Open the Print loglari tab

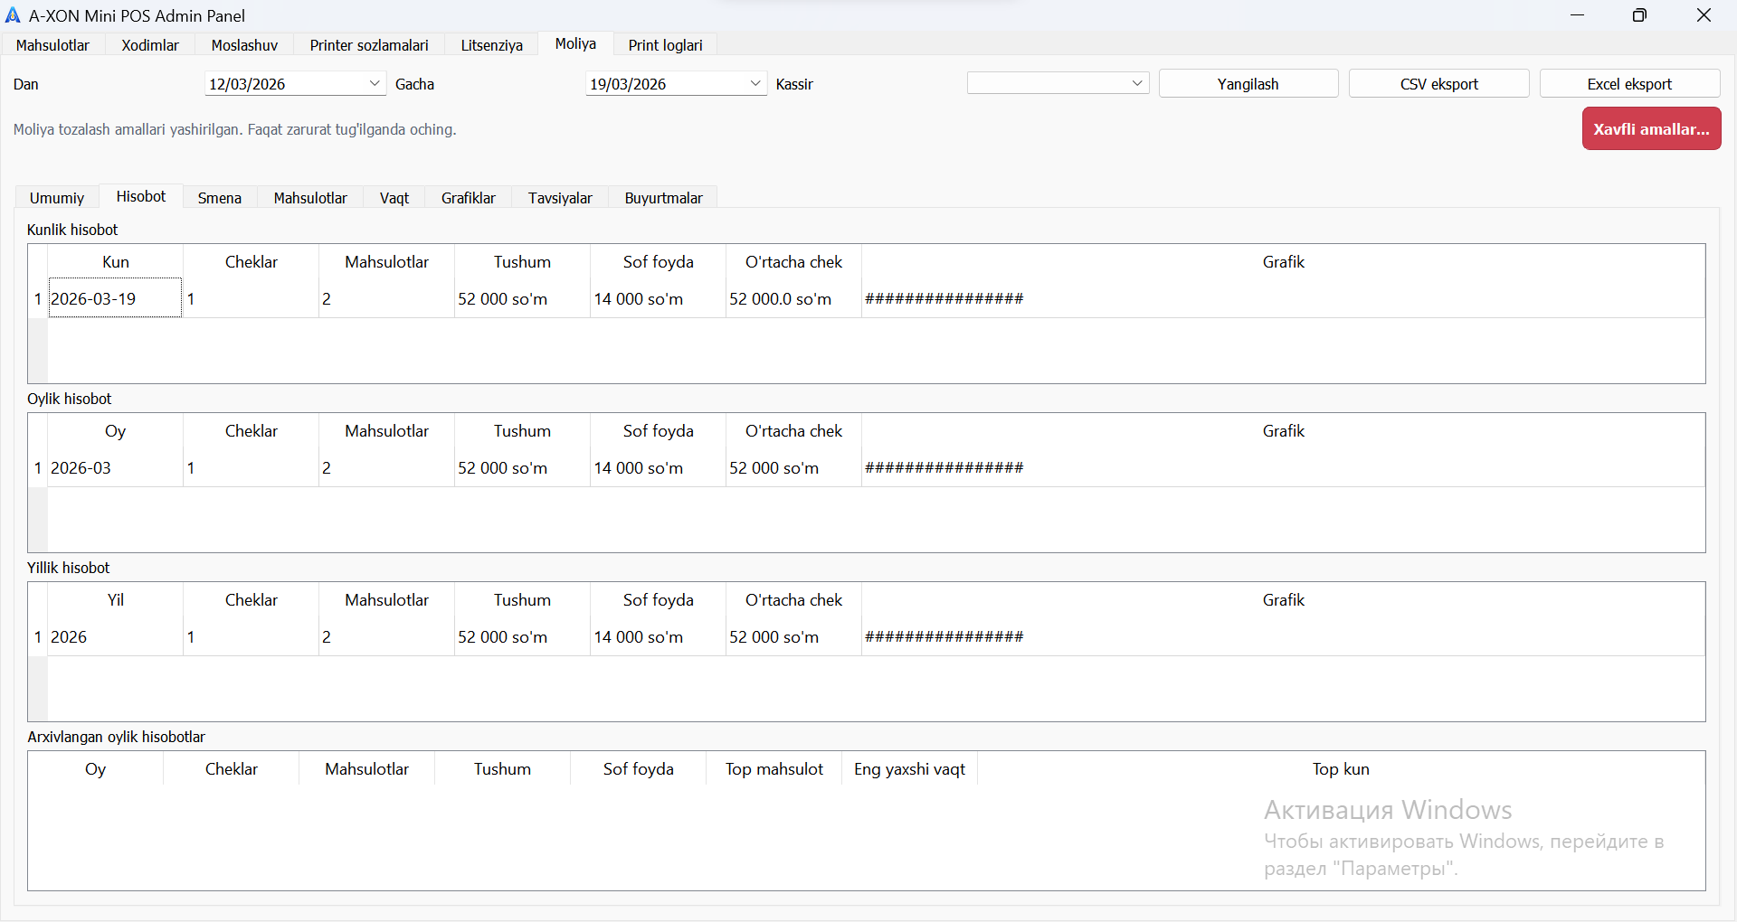[665, 45]
